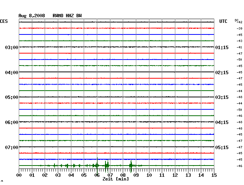The width and height of the screenshot is (244, 185).
Task: Click the "15" minute axis label
Action: click(214, 175)
